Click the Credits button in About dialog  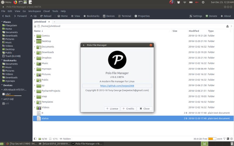click(x=128, y=109)
